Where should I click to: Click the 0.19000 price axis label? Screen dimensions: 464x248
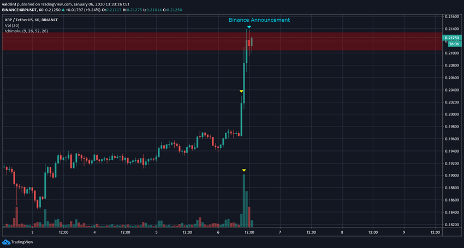click(452, 176)
